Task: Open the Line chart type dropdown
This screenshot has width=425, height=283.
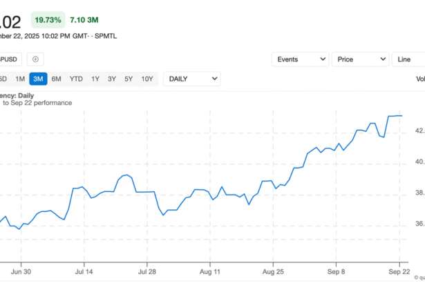Action: (x=408, y=59)
